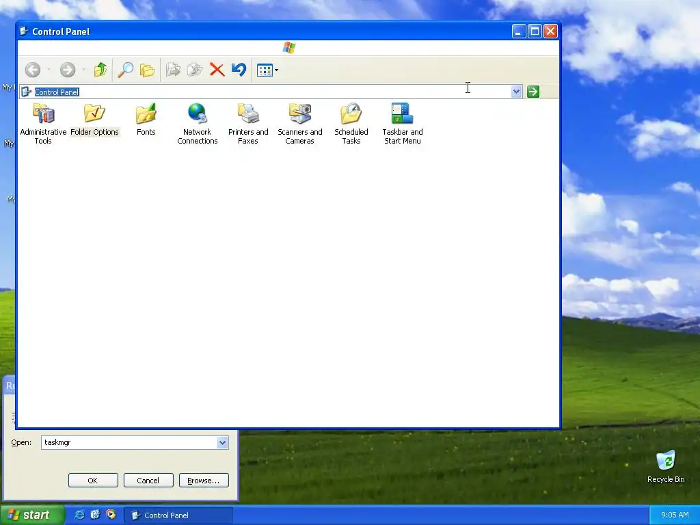Click the Copy To toolbar icon
The height and width of the screenshot is (525, 700).
tap(195, 70)
